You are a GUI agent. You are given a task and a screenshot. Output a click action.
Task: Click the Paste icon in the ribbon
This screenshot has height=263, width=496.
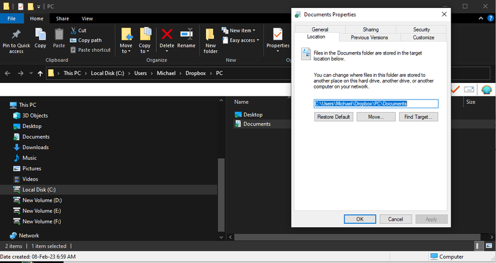click(x=59, y=35)
